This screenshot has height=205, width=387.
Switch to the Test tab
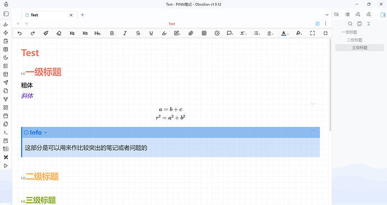[49, 15]
